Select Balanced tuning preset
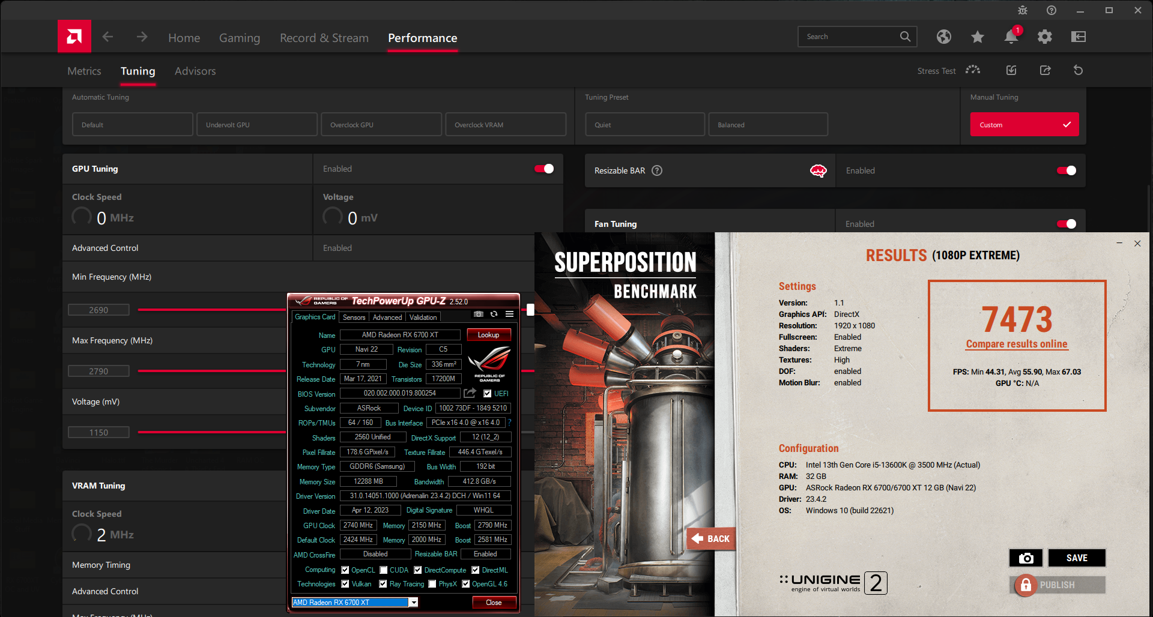1153x617 pixels. [768, 125]
